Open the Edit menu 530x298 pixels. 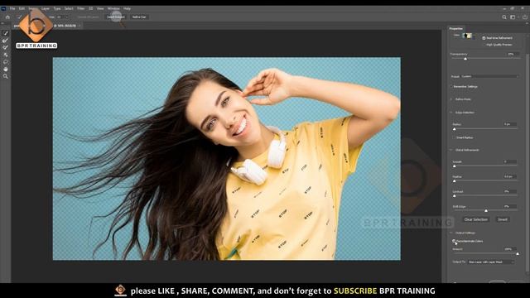coord(22,8)
